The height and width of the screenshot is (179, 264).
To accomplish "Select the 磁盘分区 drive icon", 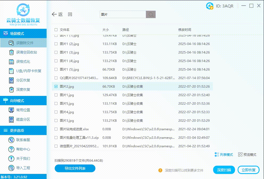I will pyautogui.click(x=11, y=120).
